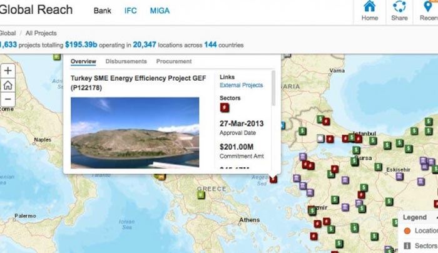438x253 pixels.
Task: Click the Turkey SME Energy Efficiency Project title
Action: click(x=138, y=83)
